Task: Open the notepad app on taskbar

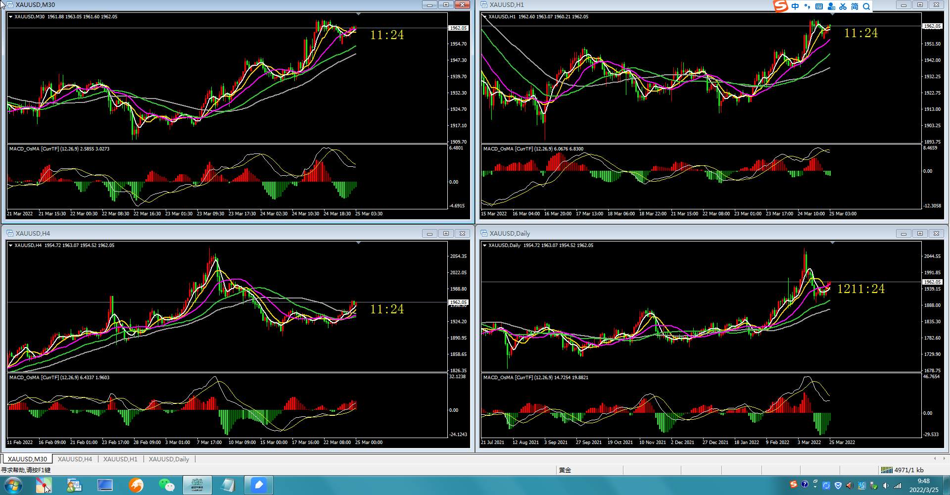Action: pos(228,486)
